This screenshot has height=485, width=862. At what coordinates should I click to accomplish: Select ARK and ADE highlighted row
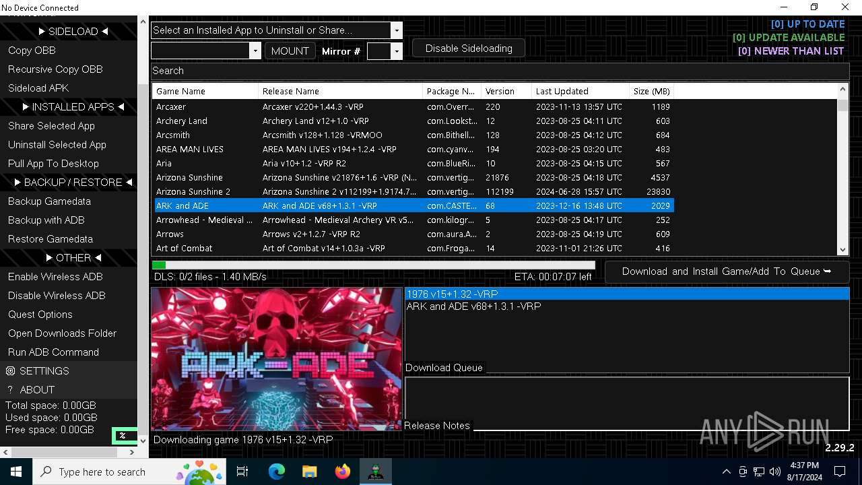[413, 205]
